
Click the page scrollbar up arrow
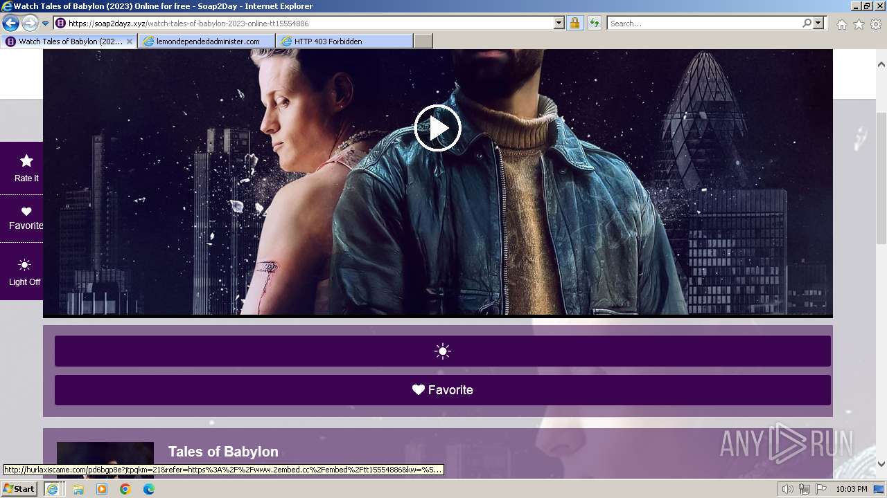pyautogui.click(x=881, y=65)
